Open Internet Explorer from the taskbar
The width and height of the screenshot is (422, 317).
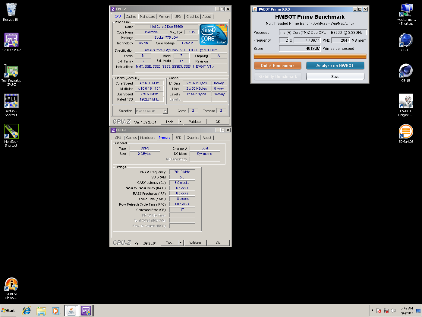coord(27,311)
